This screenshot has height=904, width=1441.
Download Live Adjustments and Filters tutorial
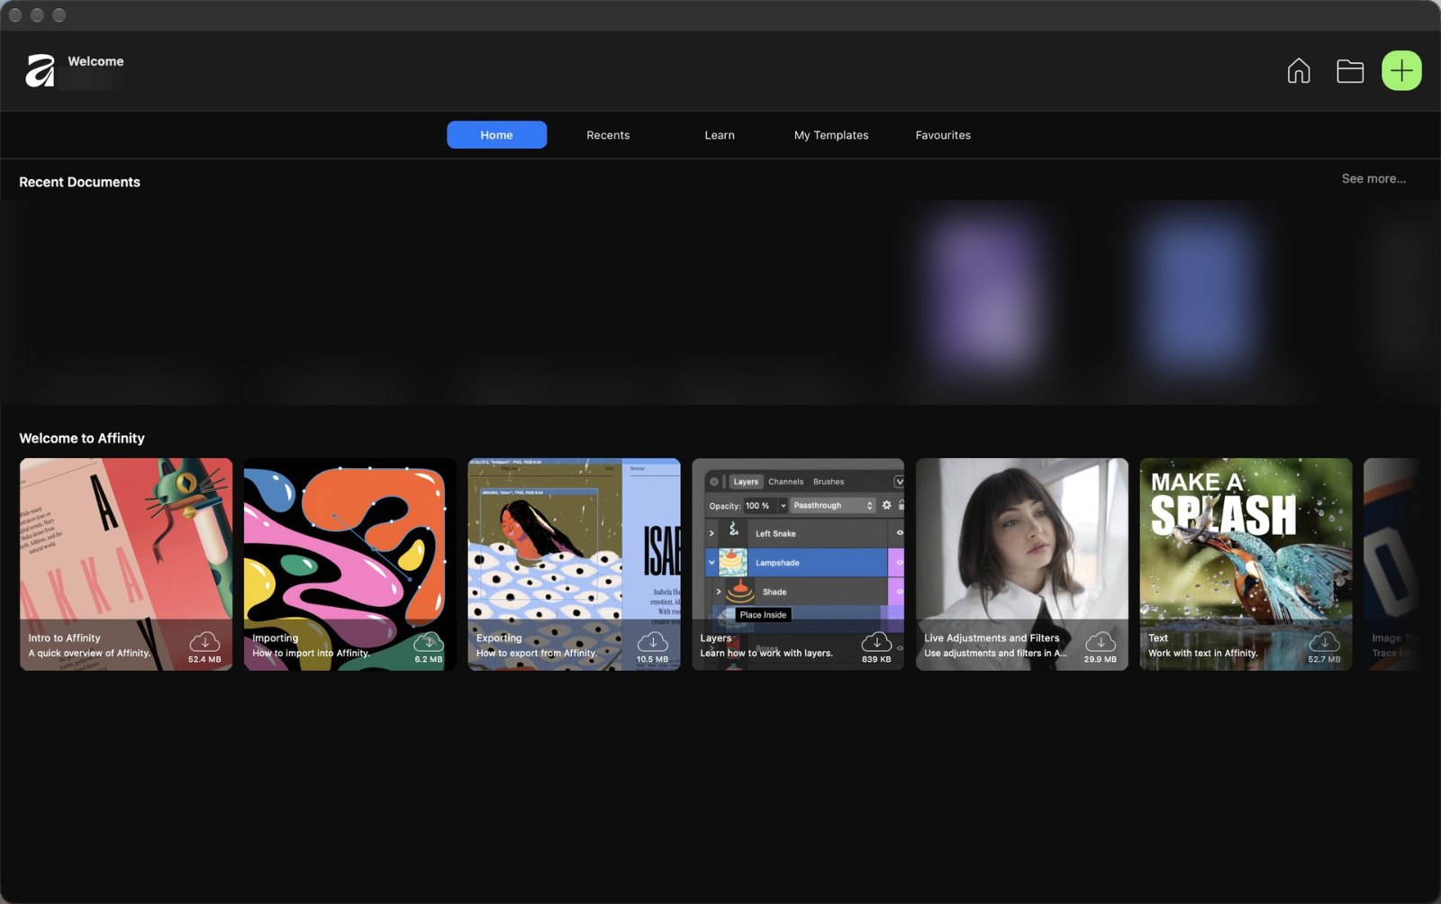click(1101, 641)
